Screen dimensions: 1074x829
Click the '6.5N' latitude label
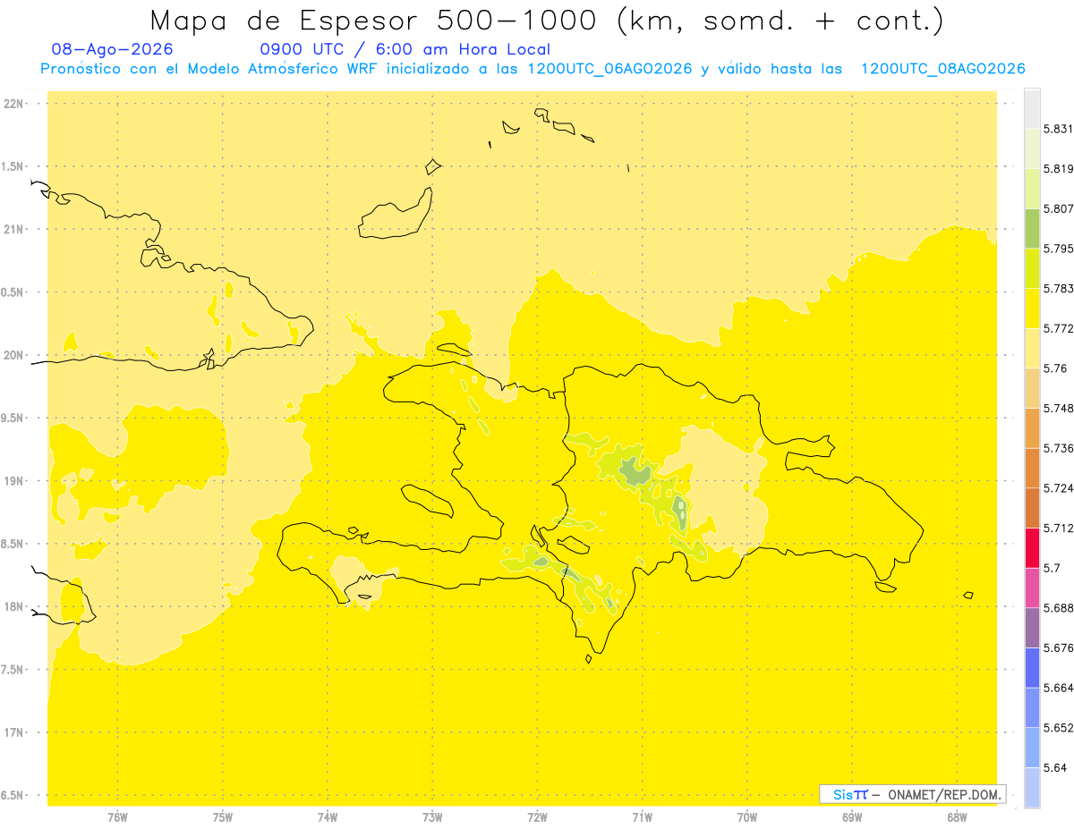pyautogui.click(x=13, y=795)
